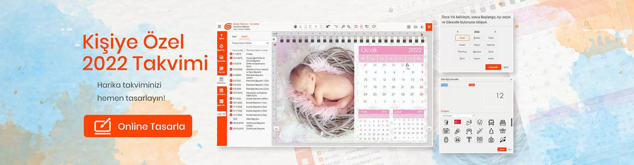Screen dimensions: 634x165
Task: Click the symbols list scrollbar
Action: (x=511, y=123)
